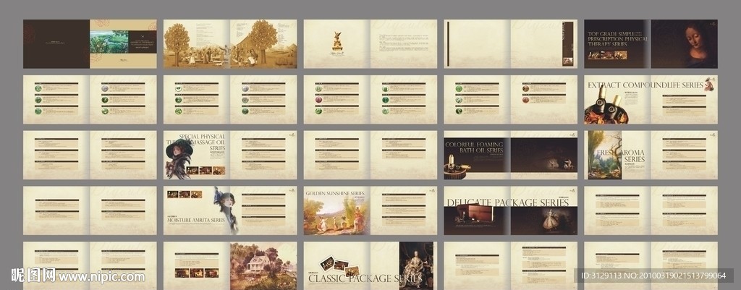Select the Fresh Aroma Series title
741x290 pixels.
(x=620, y=156)
